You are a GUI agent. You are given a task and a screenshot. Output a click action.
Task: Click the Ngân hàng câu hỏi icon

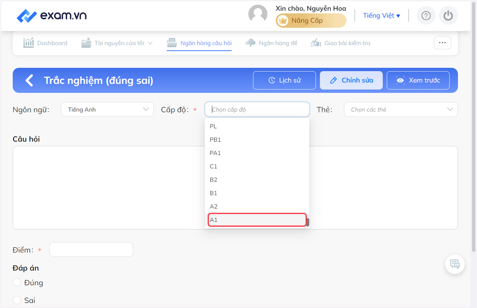pyautogui.click(x=172, y=43)
